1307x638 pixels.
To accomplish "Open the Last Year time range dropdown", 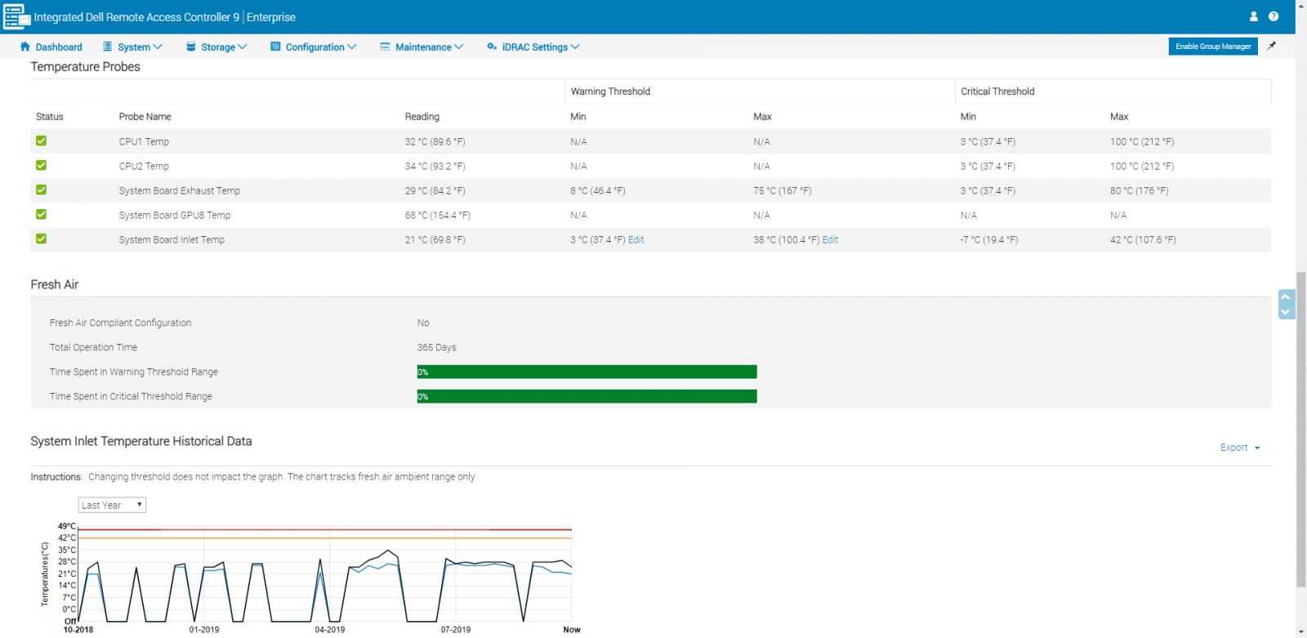I will (112, 505).
